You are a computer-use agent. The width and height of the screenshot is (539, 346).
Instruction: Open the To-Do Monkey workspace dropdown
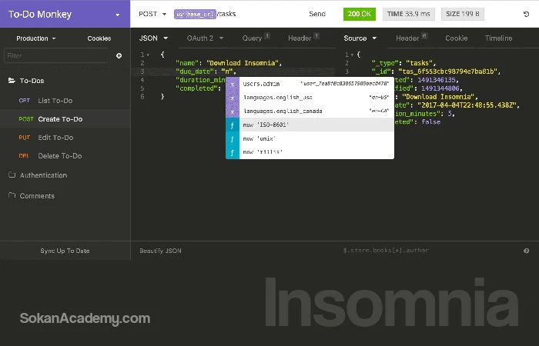click(x=118, y=15)
